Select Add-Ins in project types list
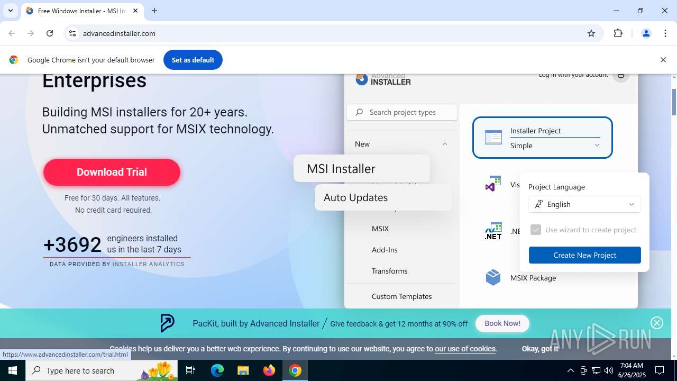The width and height of the screenshot is (677, 381). [385, 250]
